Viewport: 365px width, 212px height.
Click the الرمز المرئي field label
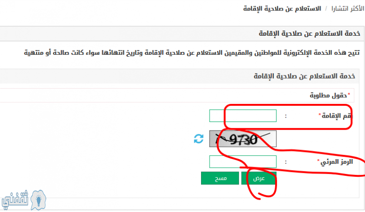(x=336, y=162)
